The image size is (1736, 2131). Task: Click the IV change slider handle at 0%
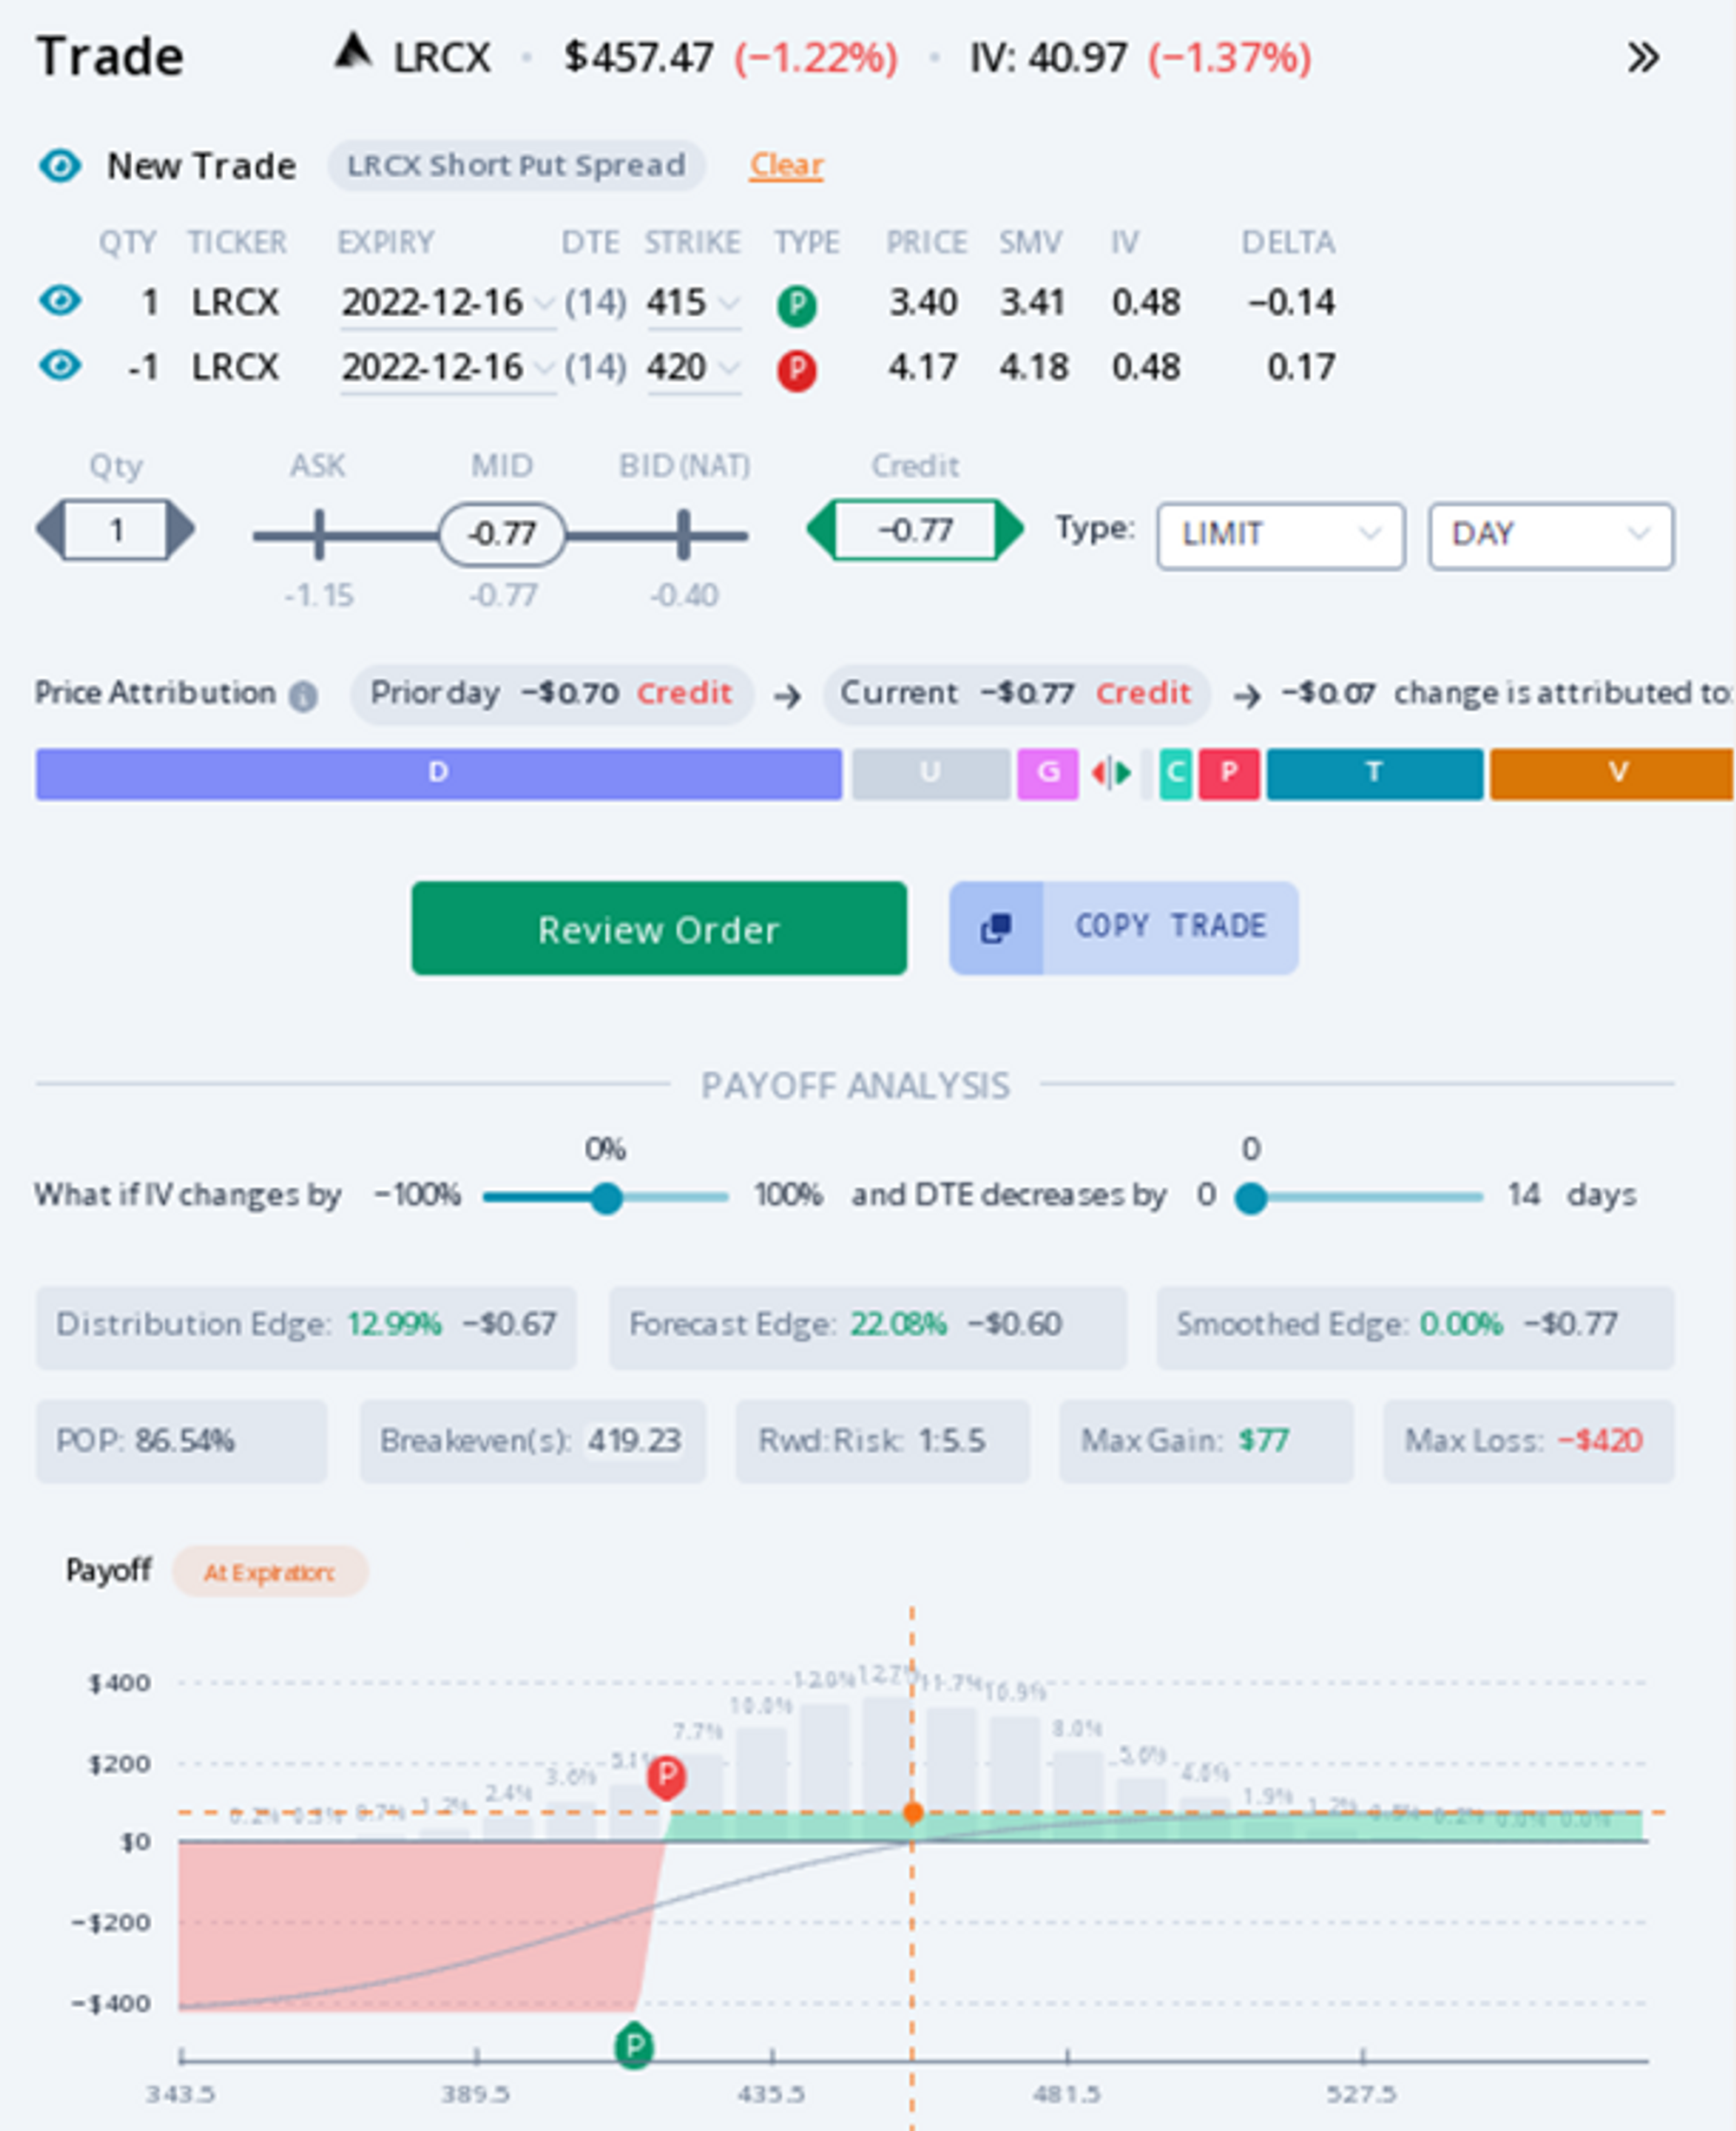(606, 1196)
